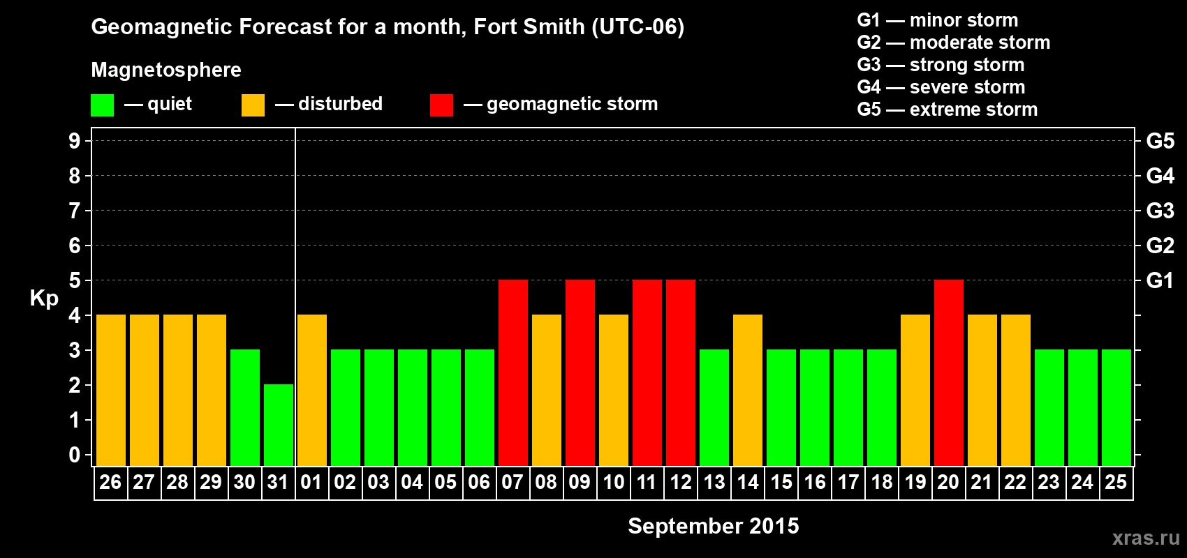This screenshot has height=558, width=1187.
Task: Click the 'G3 — strong storm' legend line
Action: click(941, 65)
